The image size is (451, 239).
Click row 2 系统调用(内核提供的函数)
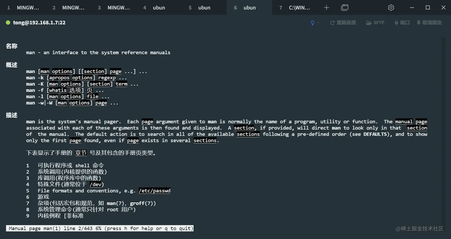(x=67, y=172)
